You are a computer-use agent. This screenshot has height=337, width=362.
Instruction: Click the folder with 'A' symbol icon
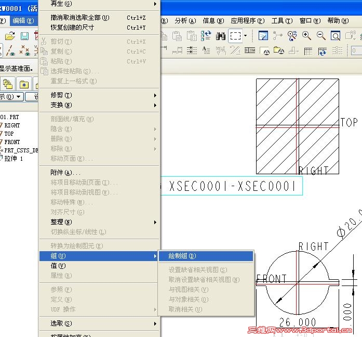point(279,50)
